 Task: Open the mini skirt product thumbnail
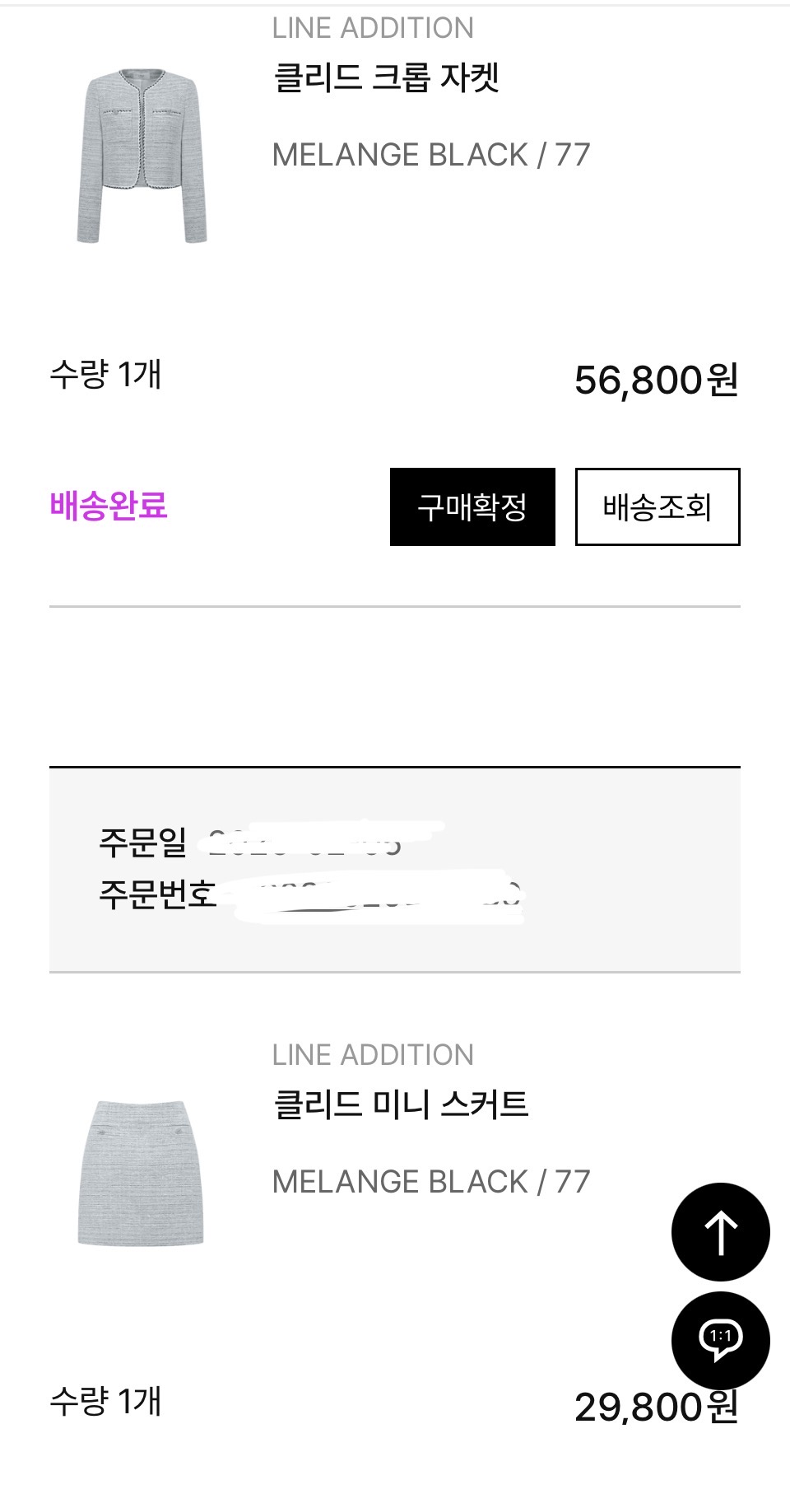[141, 1173]
